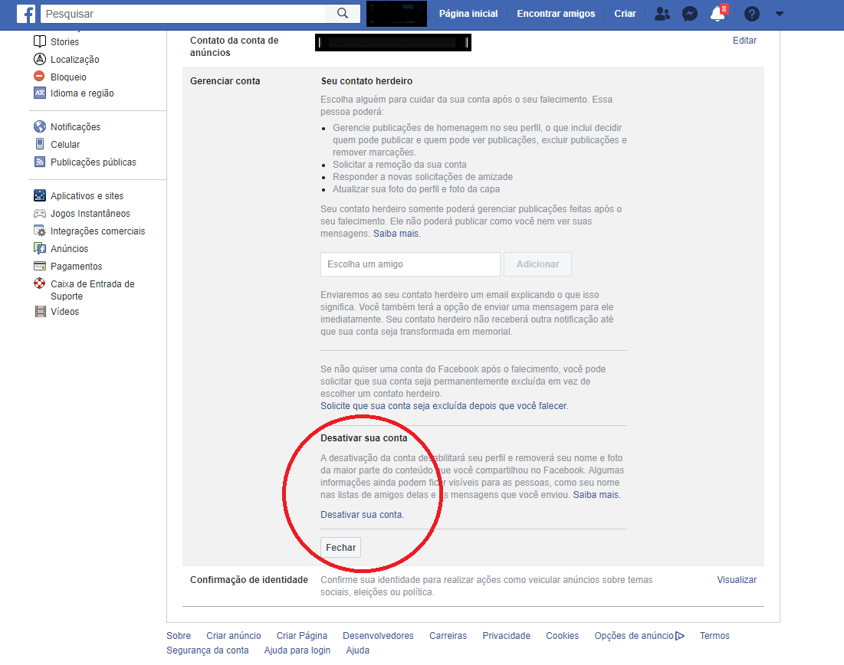Click Visualizar for identity confirmation

pyautogui.click(x=737, y=580)
